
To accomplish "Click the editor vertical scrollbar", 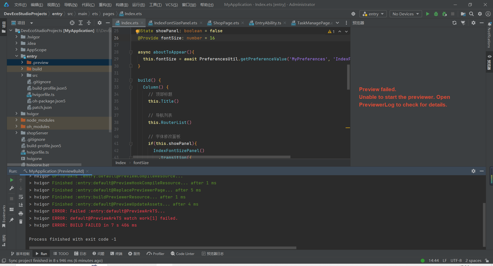I will tap(348, 77).
